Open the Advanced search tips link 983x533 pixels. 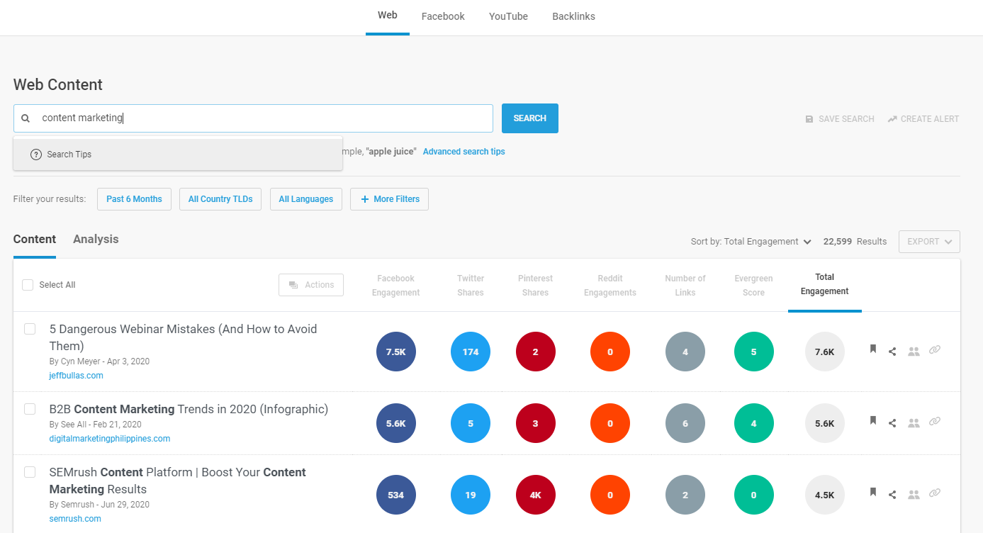coord(464,152)
